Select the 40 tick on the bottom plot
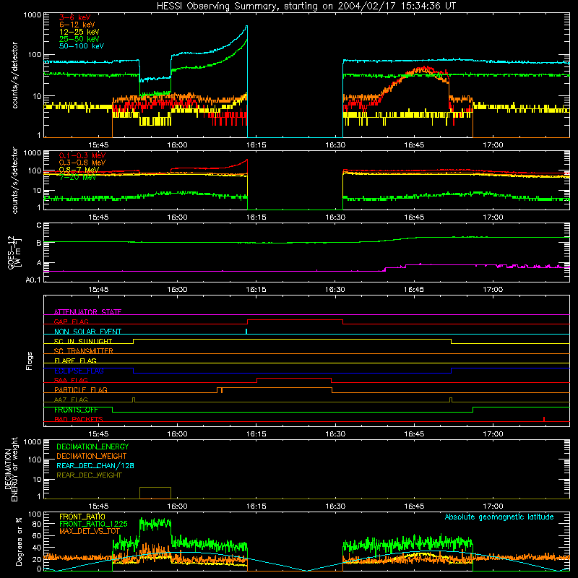 point(38,548)
